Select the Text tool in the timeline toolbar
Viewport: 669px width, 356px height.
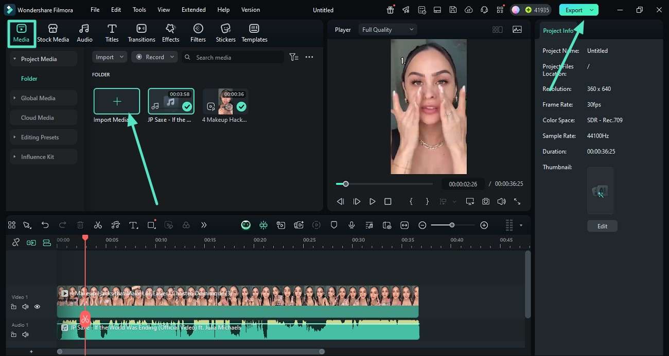(x=133, y=225)
